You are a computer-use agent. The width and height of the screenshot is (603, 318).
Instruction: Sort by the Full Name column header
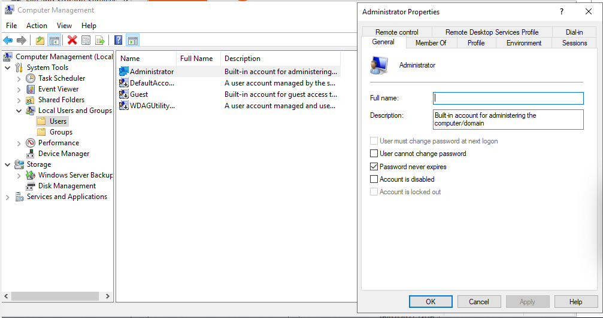pyautogui.click(x=198, y=59)
